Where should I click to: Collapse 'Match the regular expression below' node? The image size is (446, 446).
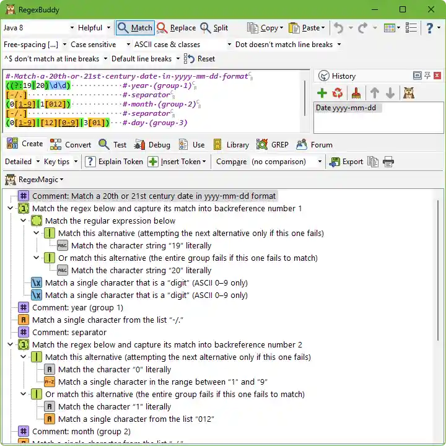(24, 221)
